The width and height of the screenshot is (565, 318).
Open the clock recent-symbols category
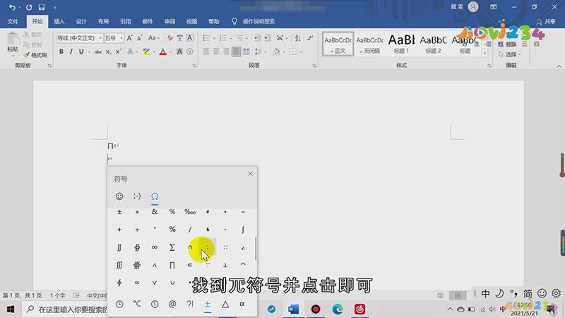point(119,304)
